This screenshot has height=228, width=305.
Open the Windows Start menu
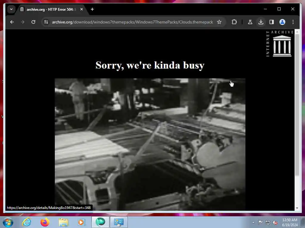point(8,222)
